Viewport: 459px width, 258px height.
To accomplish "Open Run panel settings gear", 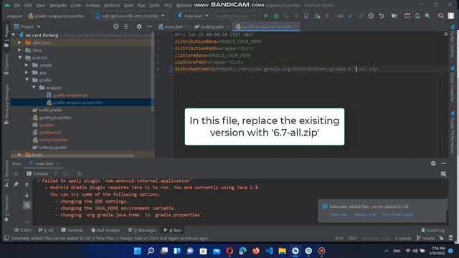I will (x=433, y=163).
